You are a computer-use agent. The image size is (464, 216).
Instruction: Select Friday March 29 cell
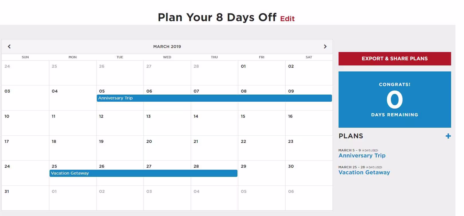(262, 173)
